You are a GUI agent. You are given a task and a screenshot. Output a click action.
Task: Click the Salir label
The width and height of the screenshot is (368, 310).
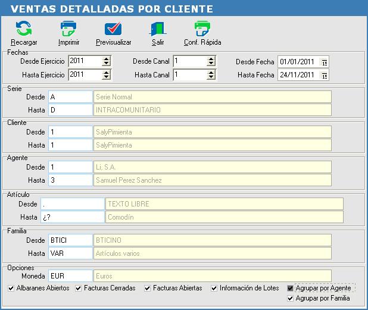[x=158, y=42]
